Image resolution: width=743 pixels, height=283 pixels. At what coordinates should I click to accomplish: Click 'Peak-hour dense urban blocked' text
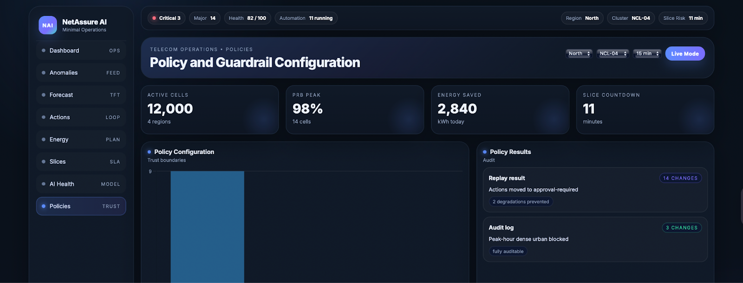tap(528, 239)
